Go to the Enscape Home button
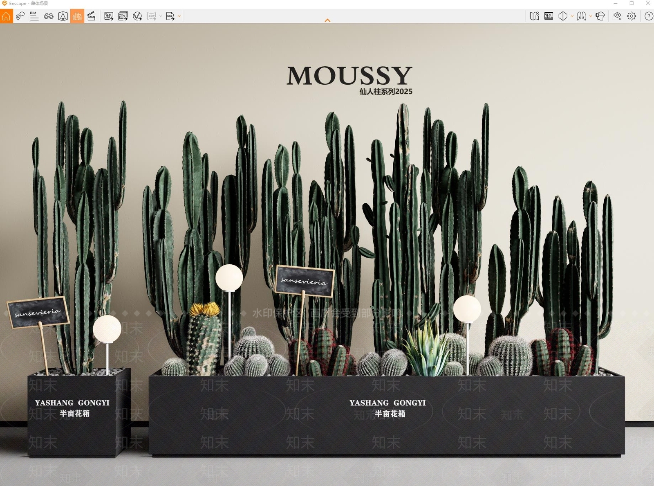This screenshot has height=486, width=654. tap(6, 16)
